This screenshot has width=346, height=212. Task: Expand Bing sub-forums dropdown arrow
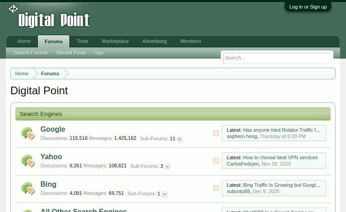point(164,194)
